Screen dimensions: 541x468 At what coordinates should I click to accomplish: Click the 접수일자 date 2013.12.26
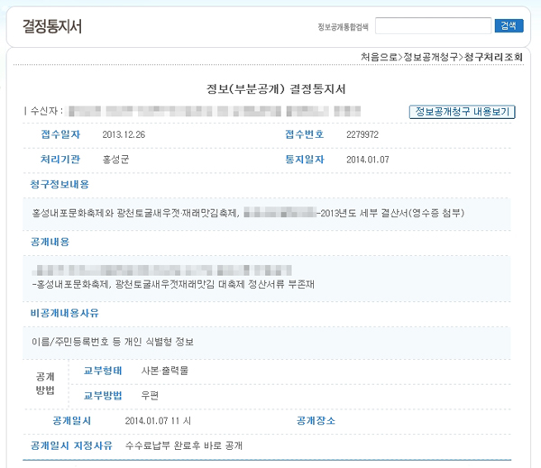click(x=124, y=135)
